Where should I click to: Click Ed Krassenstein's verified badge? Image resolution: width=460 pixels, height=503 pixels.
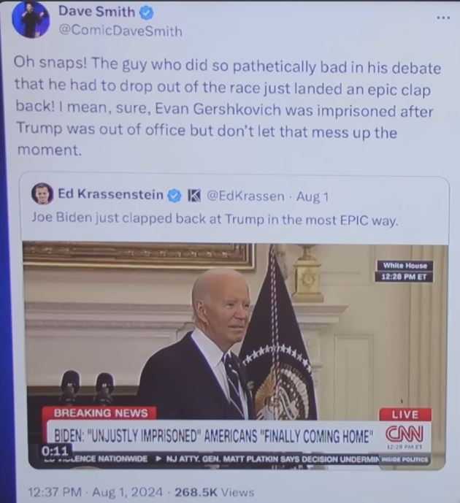175,196
